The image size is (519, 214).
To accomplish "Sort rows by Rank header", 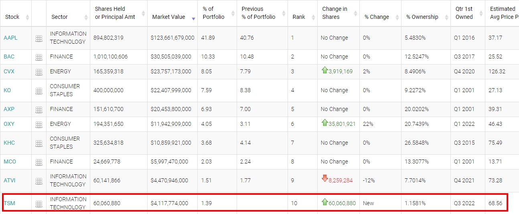I will tap(299, 17).
